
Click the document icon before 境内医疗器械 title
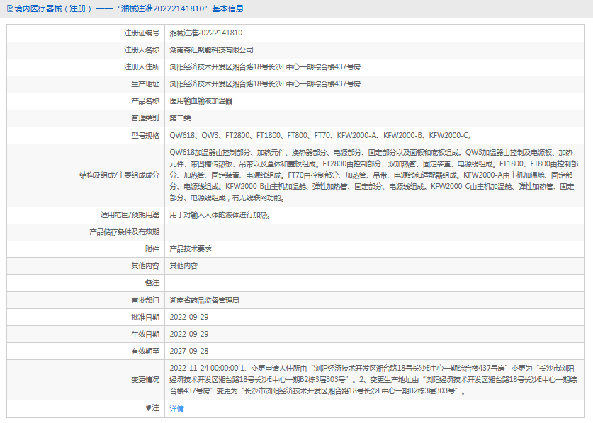[10, 8]
